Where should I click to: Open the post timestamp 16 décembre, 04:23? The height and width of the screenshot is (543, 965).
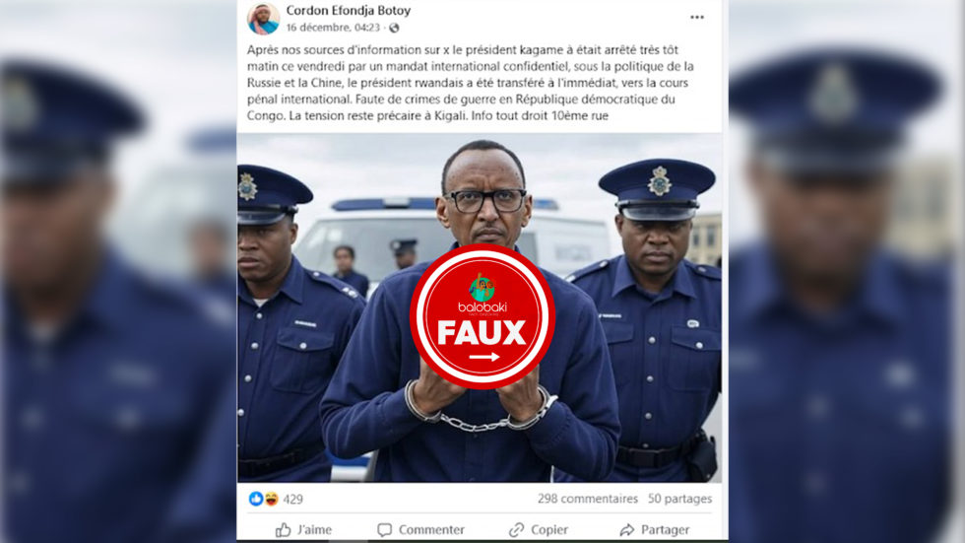333,27
